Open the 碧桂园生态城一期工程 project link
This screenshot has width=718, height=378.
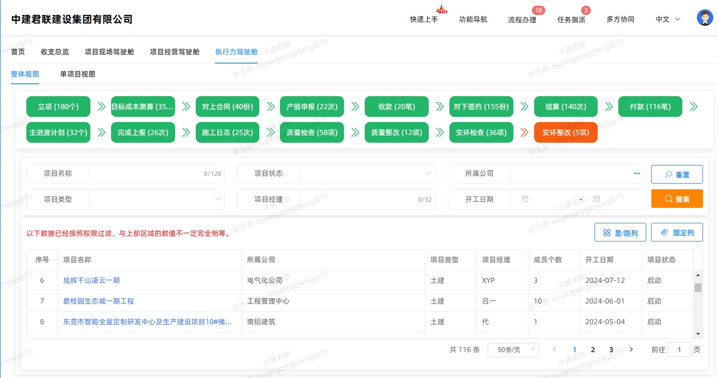pyautogui.click(x=98, y=301)
